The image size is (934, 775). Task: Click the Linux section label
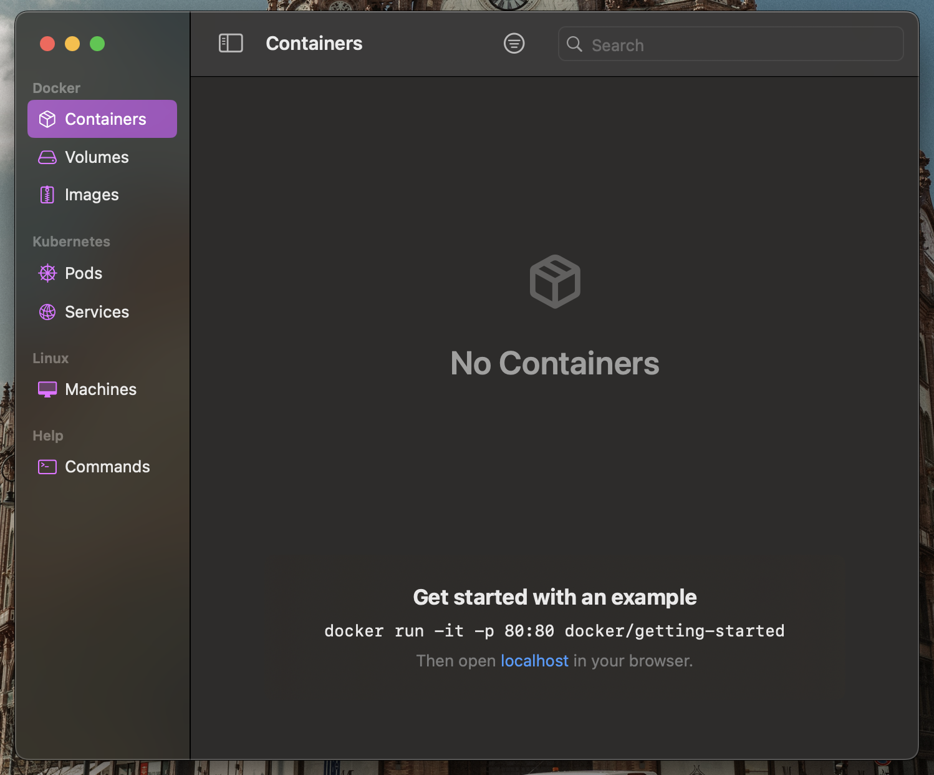pyautogui.click(x=50, y=358)
